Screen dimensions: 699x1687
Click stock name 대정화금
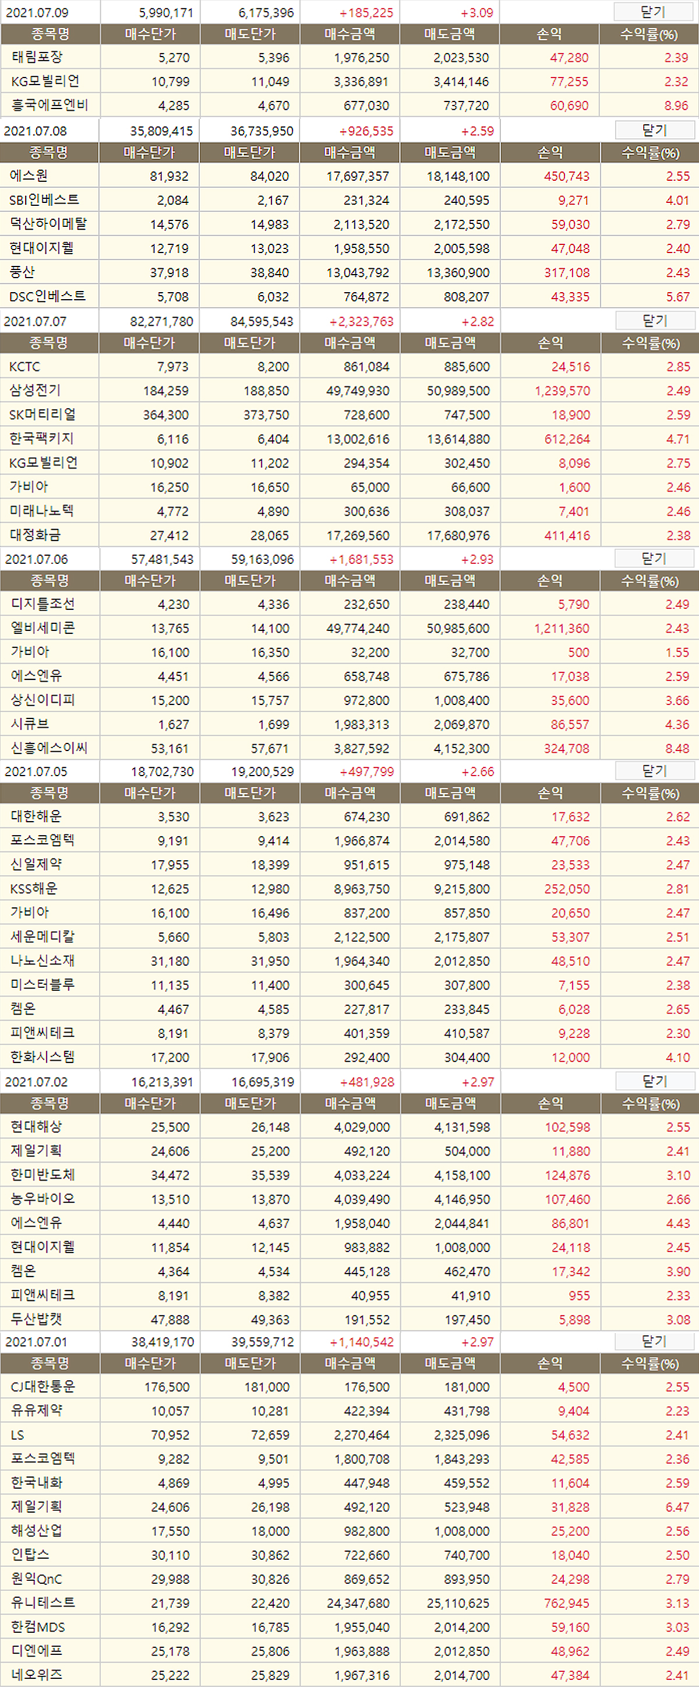(x=36, y=535)
